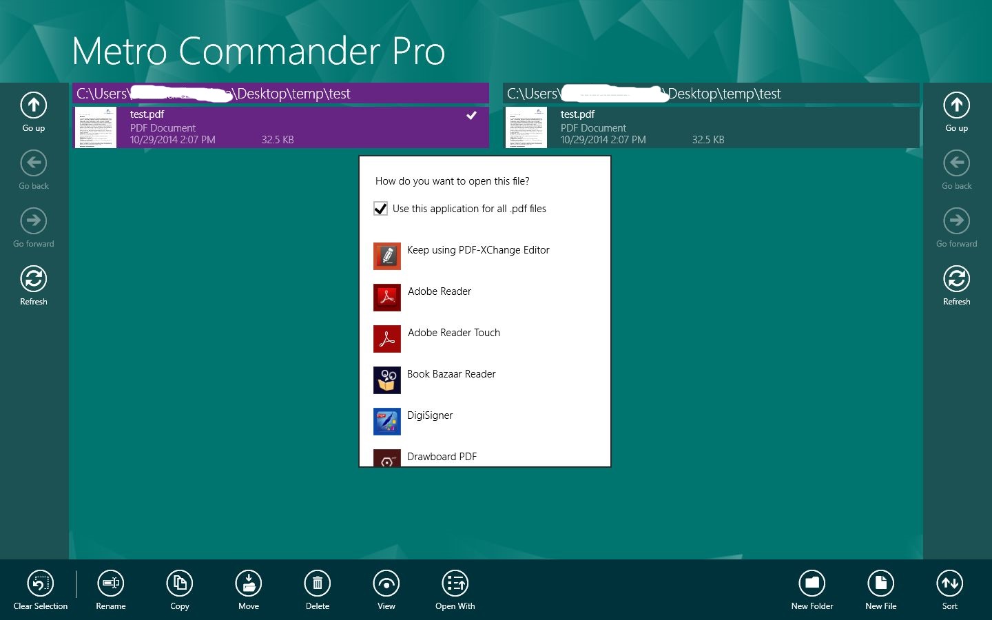Click 'PDF Document' type in right pane
992x620 pixels.
[593, 128]
